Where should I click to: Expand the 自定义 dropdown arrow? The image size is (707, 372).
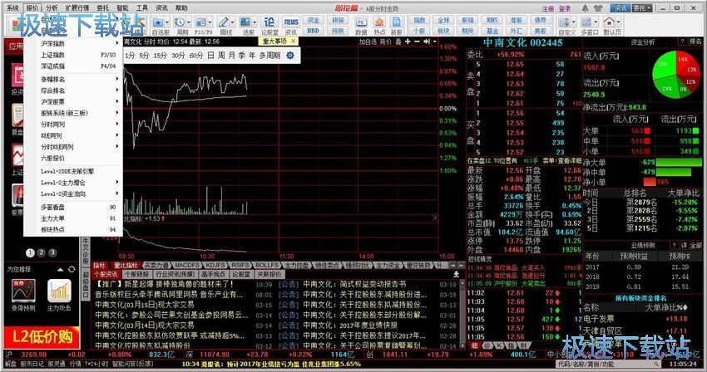574,22
